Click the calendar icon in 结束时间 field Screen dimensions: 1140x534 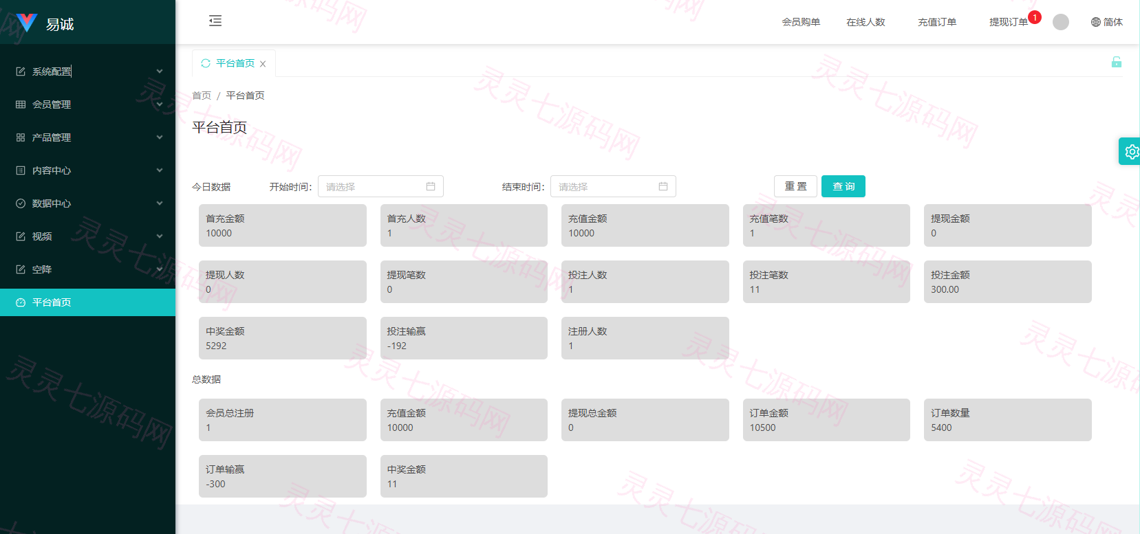coord(663,186)
